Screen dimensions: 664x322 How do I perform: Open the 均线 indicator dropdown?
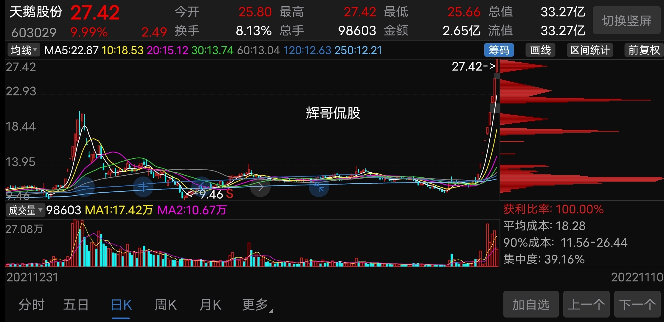(24, 50)
